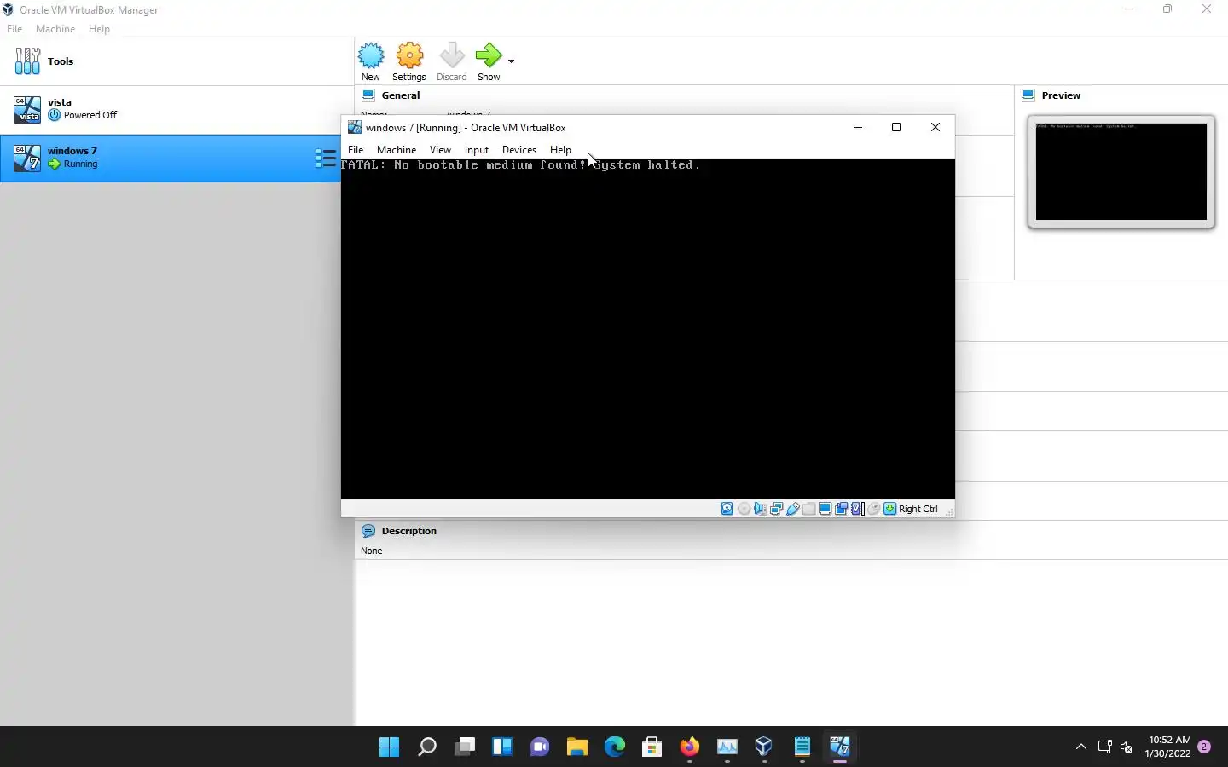Viewport: 1228px width, 767px height.
Task: Click the keyboard capture host key icon
Action: [889, 509]
